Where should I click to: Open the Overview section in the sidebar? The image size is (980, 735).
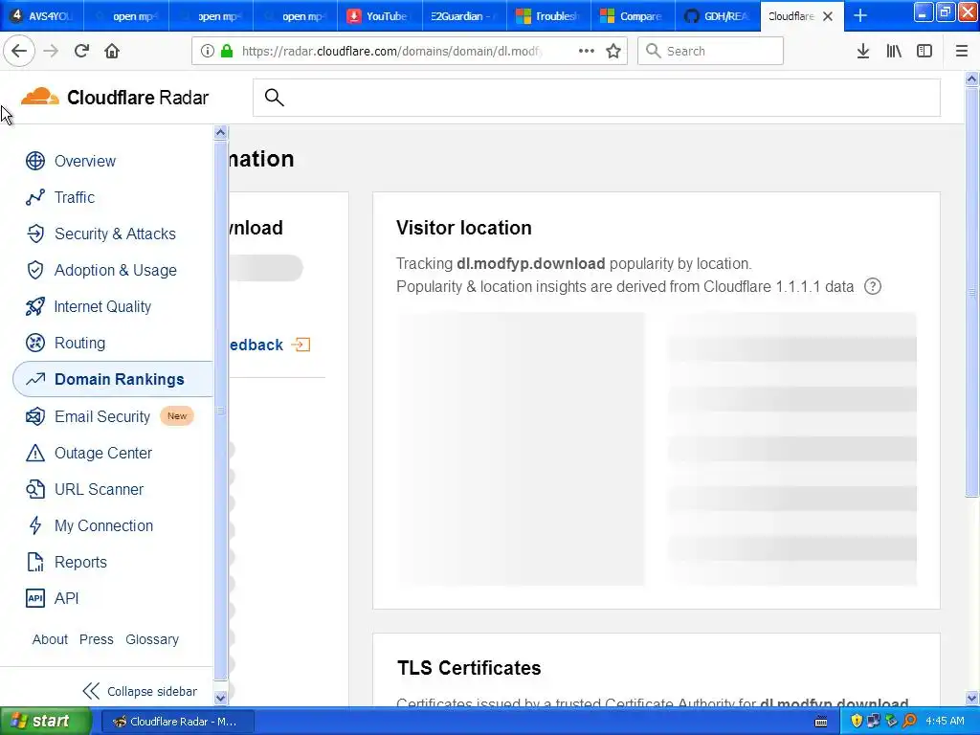pos(85,161)
